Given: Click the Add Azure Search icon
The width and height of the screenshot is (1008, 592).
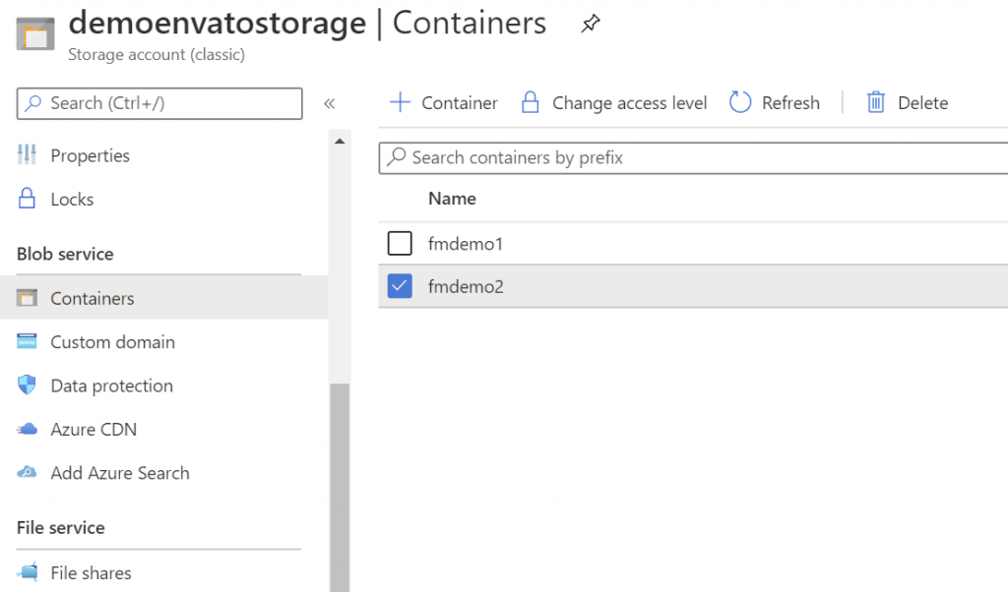Looking at the screenshot, I should click(x=28, y=473).
